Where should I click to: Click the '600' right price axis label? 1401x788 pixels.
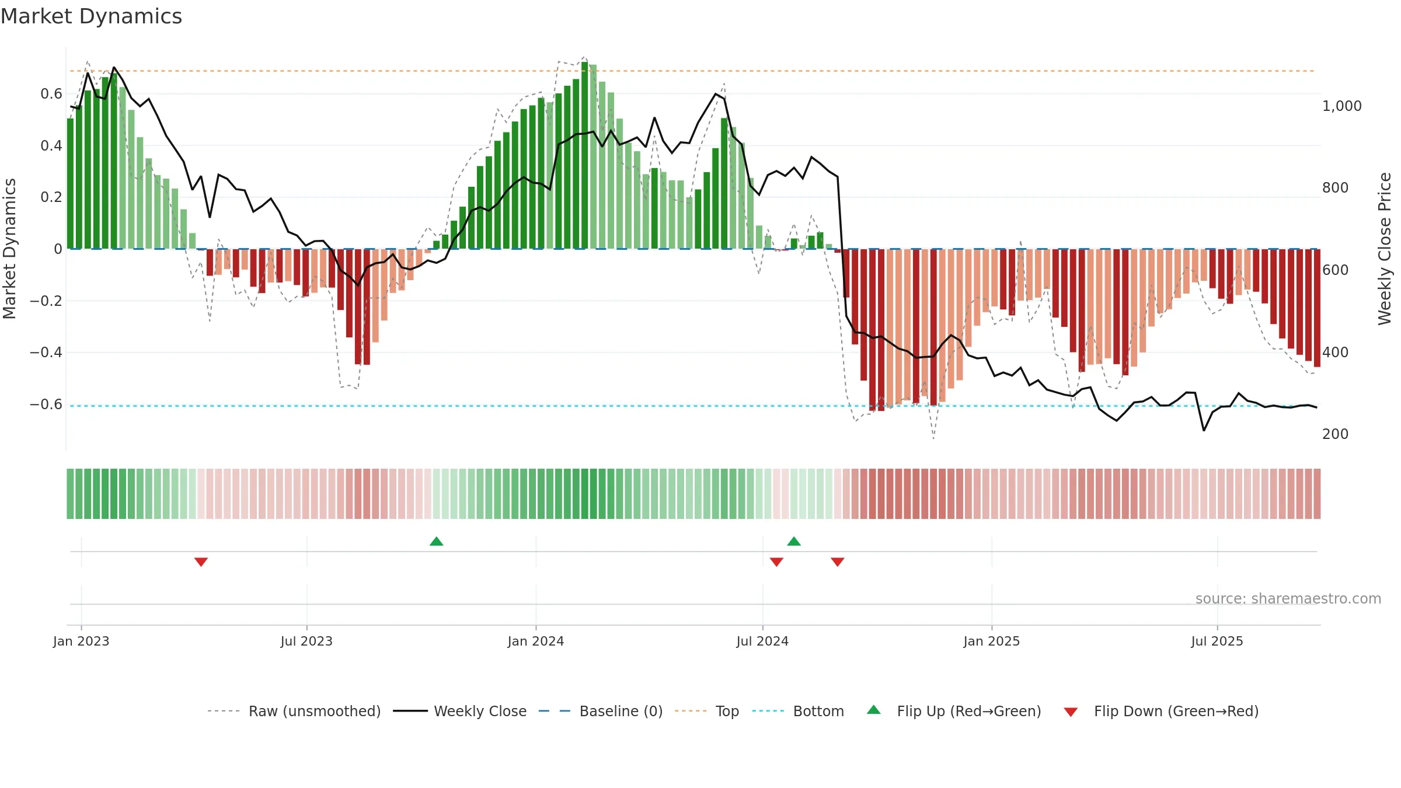(x=1335, y=270)
